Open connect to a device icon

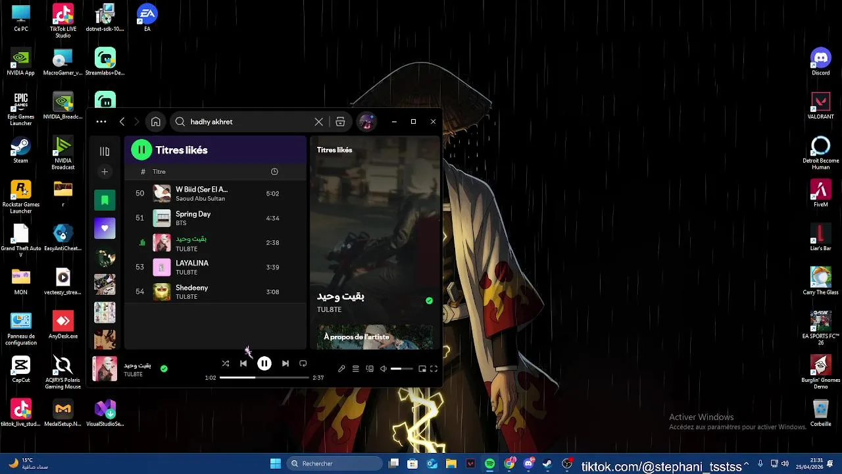[370, 369]
